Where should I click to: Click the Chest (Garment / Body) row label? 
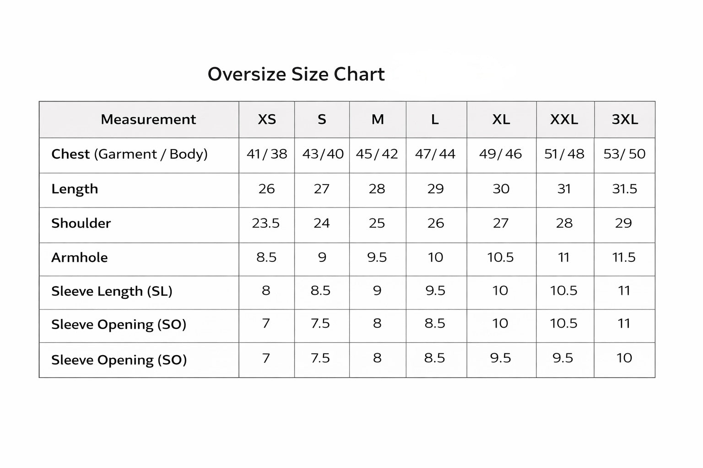(x=130, y=154)
